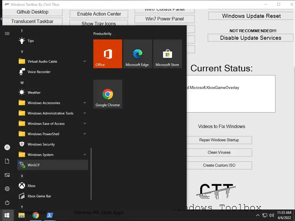Screen dimensions: 295x221
Task: Show hidden tray icons chevron
Action: (x=258, y=215)
